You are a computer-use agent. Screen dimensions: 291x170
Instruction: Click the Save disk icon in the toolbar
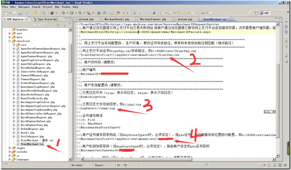(15, 13)
